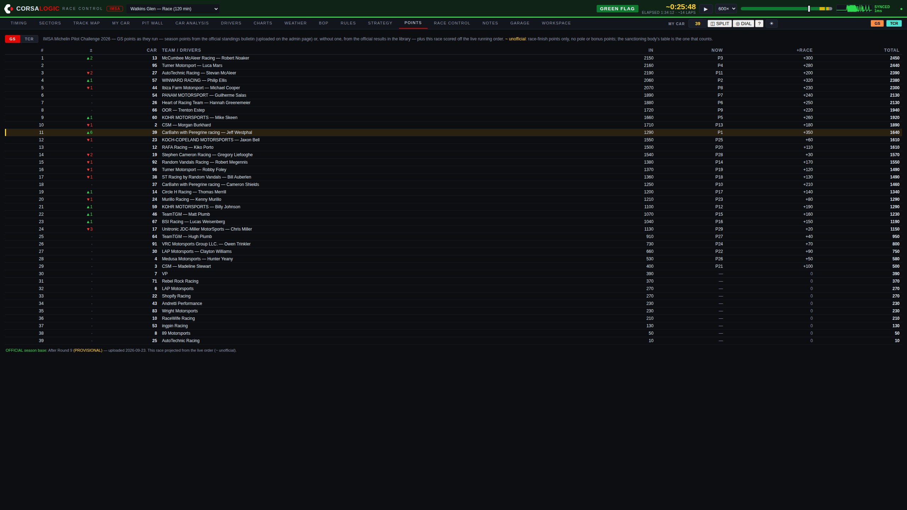The image size is (907, 510).
Task: Open the Watkins Glen session dropdown
Action: click(x=173, y=9)
